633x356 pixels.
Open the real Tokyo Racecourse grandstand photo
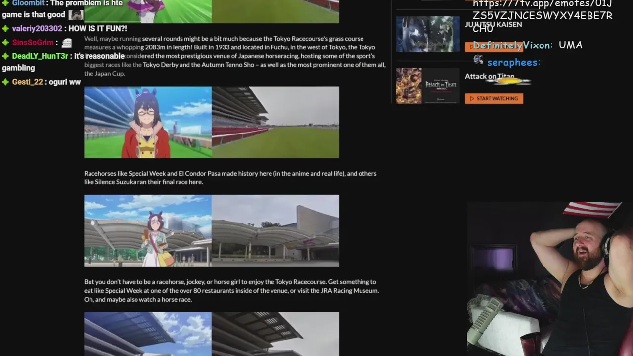[275, 122]
